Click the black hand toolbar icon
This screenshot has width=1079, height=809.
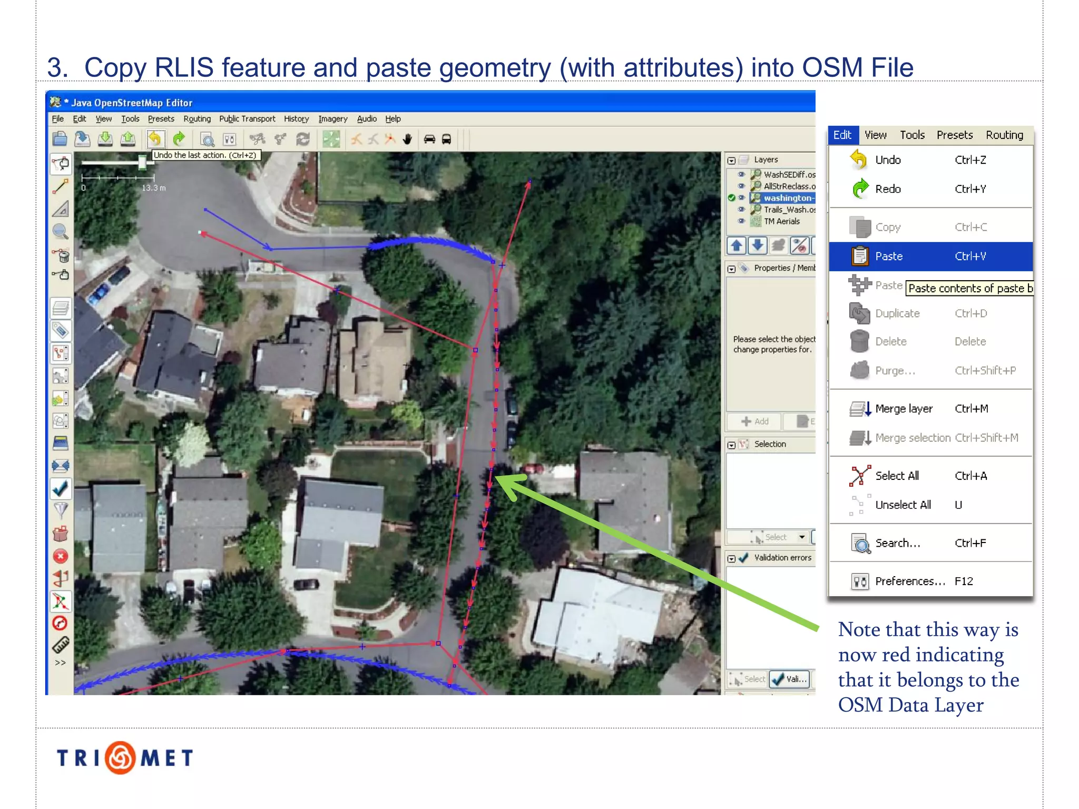click(407, 139)
